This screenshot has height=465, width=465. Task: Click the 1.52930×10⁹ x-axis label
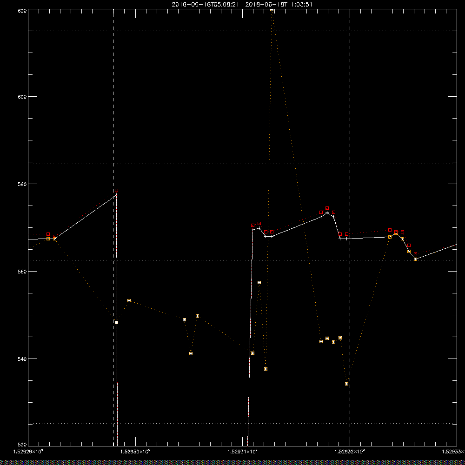(135, 452)
